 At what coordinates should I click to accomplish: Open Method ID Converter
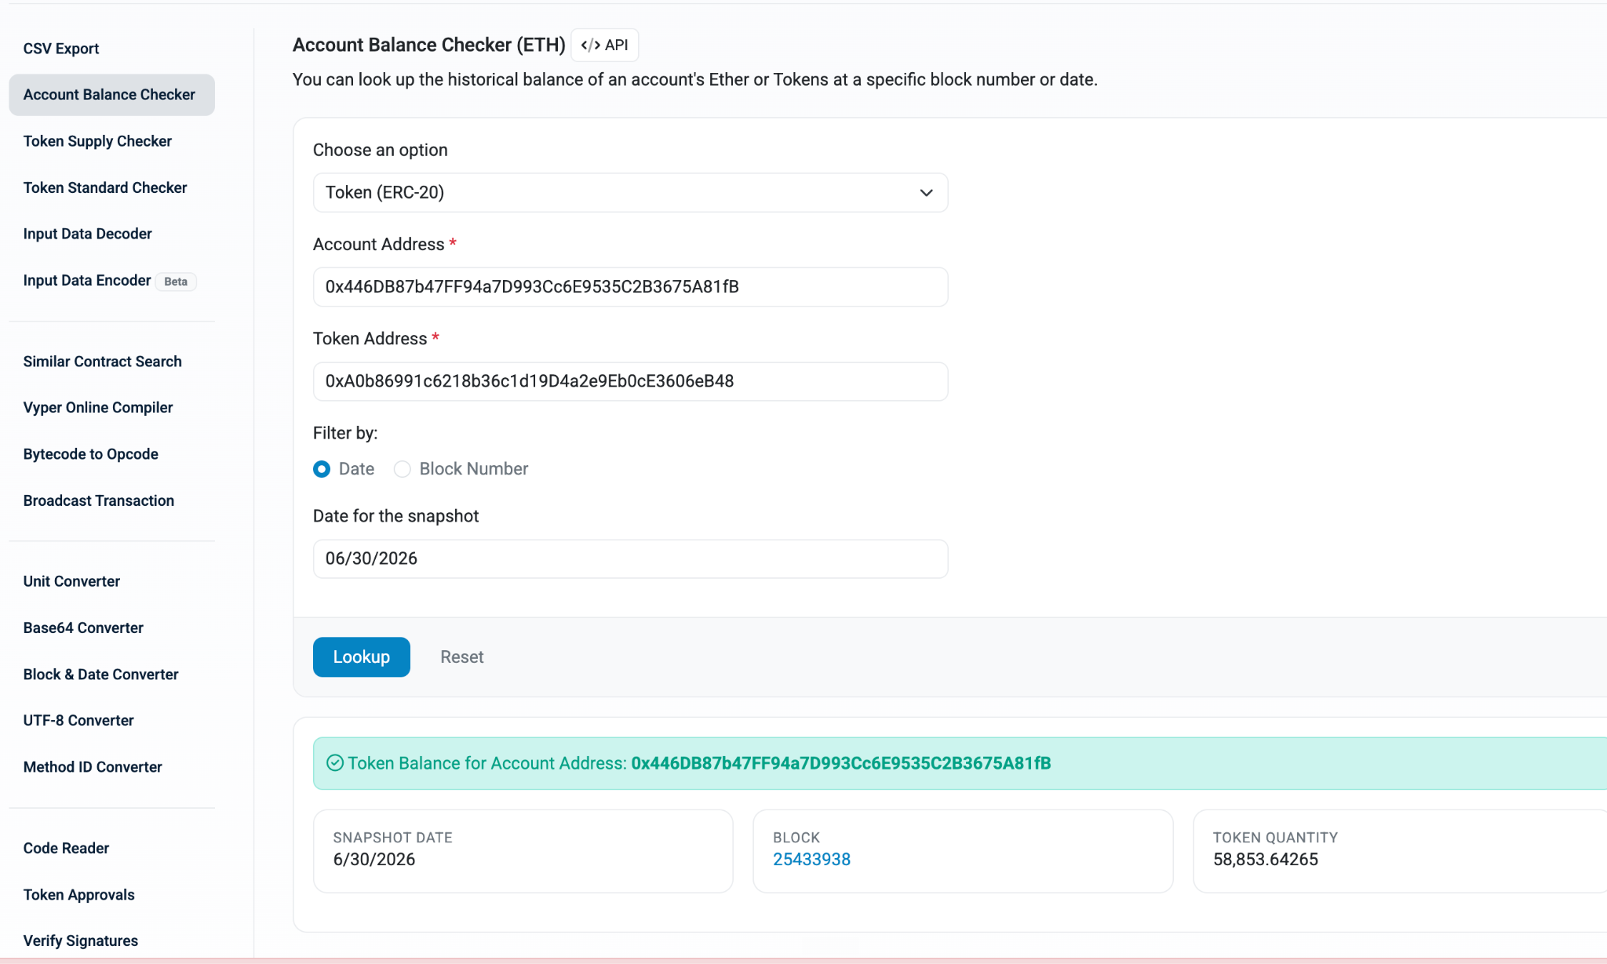pyautogui.click(x=93, y=767)
